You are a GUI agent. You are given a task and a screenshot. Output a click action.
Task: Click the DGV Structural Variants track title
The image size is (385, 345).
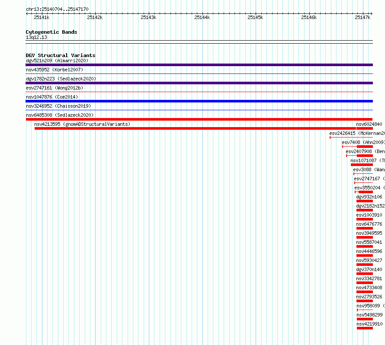pos(61,55)
